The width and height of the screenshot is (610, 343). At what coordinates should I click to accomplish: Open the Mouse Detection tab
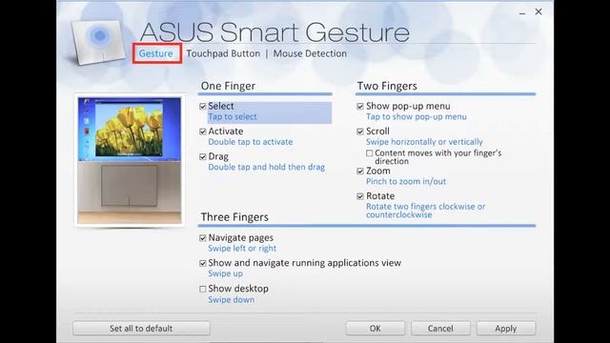pyautogui.click(x=310, y=53)
